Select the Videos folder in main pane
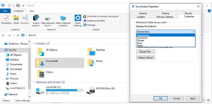212x105 pixels. [45, 74]
